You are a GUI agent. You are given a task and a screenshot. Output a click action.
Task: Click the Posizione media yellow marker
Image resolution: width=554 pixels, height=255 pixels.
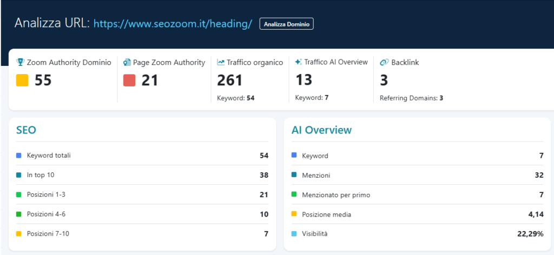[294, 214]
